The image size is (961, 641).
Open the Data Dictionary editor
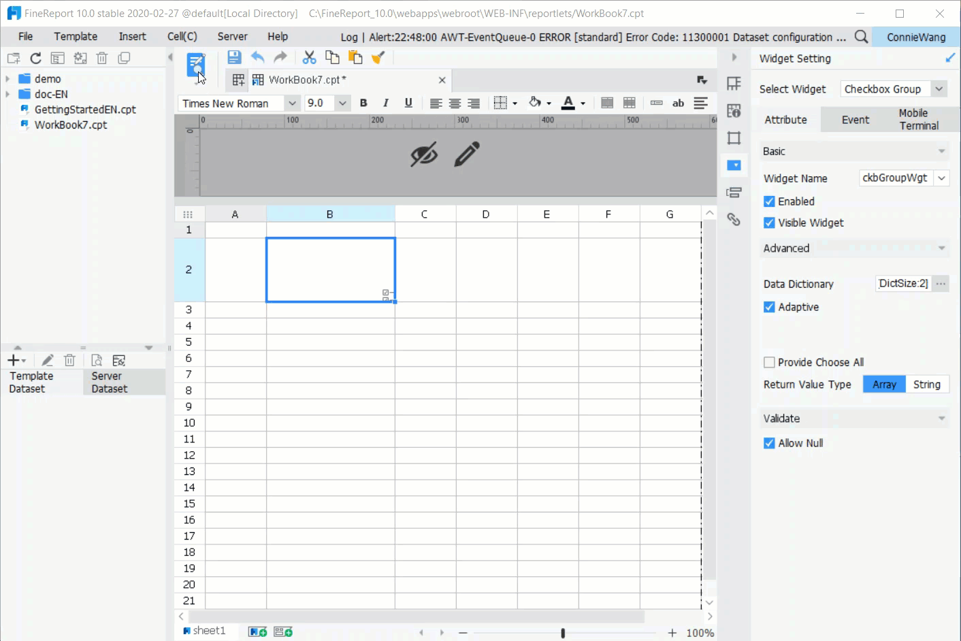[x=941, y=283]
